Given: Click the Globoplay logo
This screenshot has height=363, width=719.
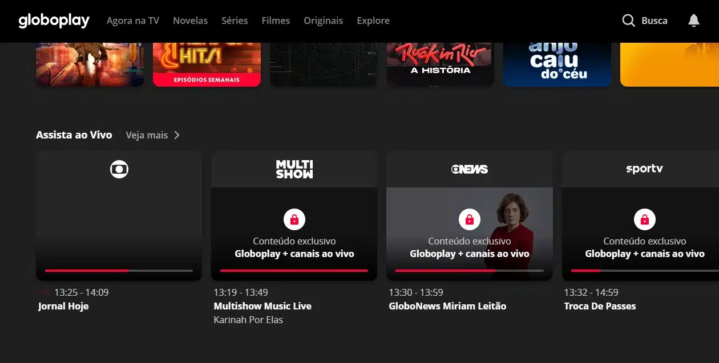Looking at the screenshot, I should pos(54,21).
